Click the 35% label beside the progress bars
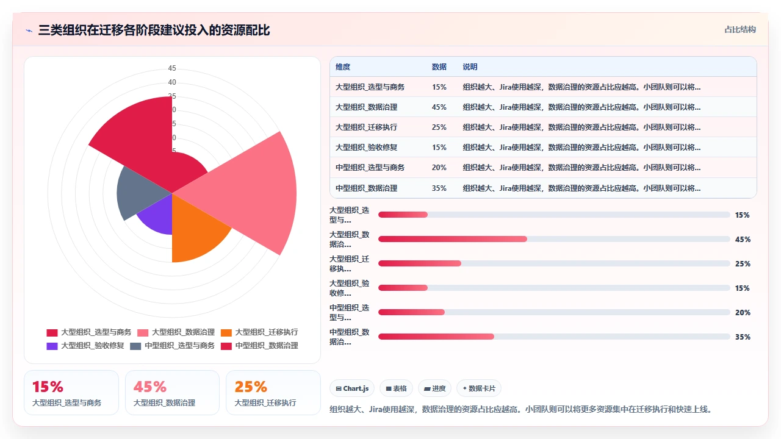781x439 pixels. click(x=743, y=337)
